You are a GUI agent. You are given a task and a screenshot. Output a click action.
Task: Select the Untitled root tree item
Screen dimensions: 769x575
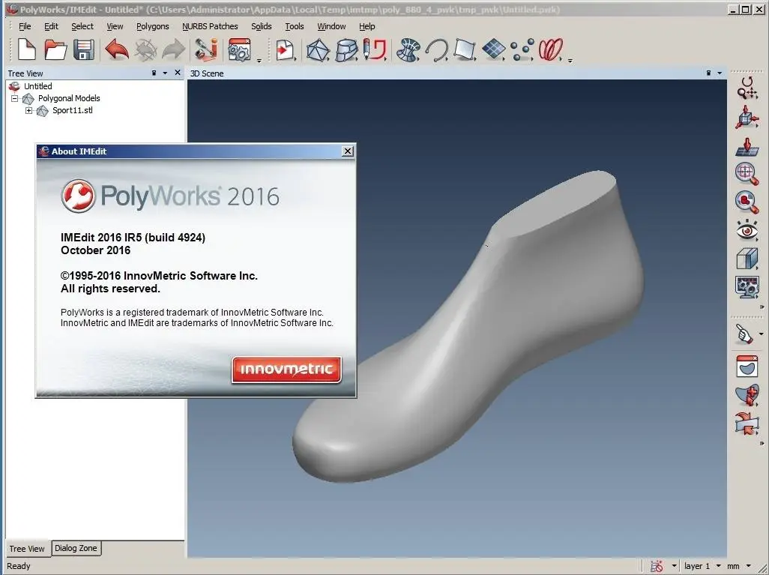pos(37,86)
